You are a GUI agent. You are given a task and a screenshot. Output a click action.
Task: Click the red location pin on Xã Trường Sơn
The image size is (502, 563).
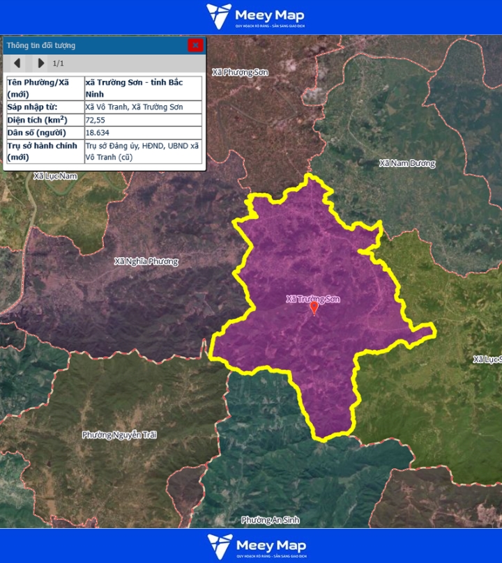[314, 307]
